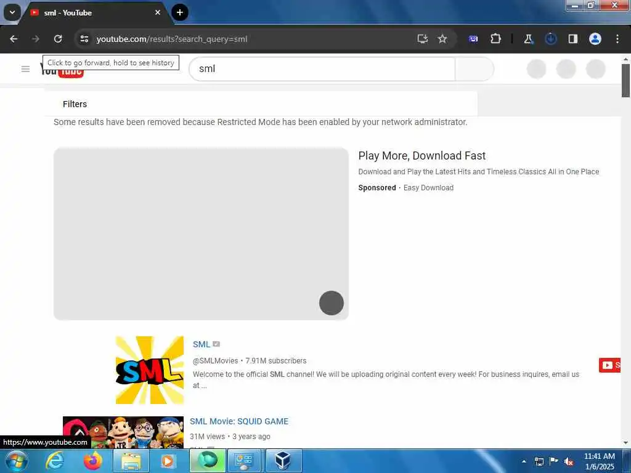
Task: Open the network tray icon
Action: 539,461
